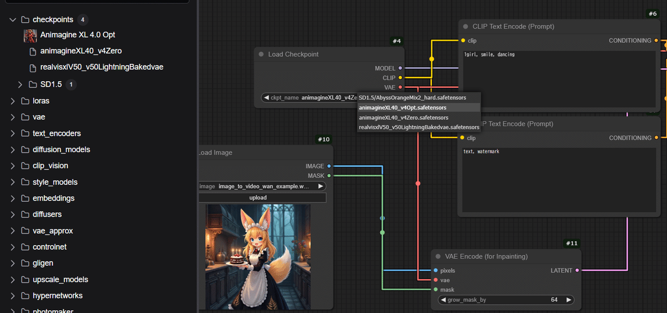
Task: Expand the loras folder chevron
Action: pyautogui.click(x=13, y=101)
